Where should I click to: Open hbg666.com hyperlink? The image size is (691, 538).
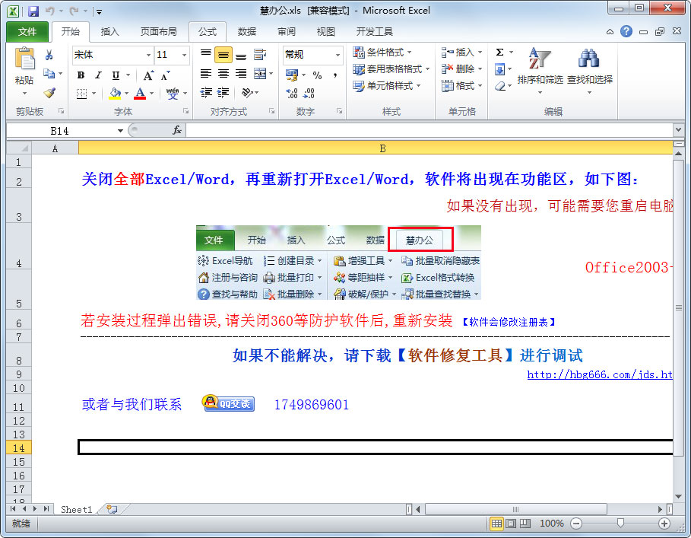tap(600, 374)
